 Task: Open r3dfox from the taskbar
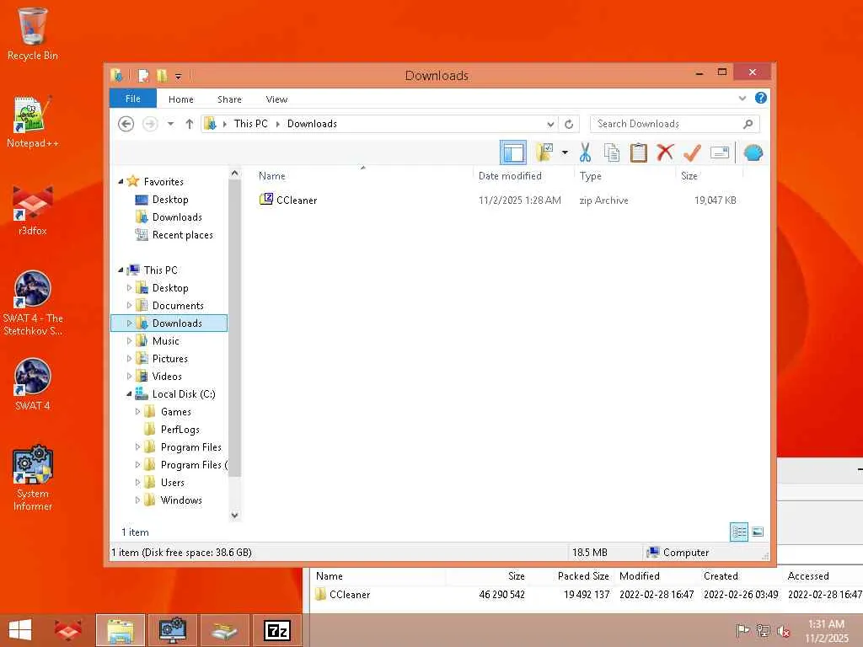click(x=68, y=630)
